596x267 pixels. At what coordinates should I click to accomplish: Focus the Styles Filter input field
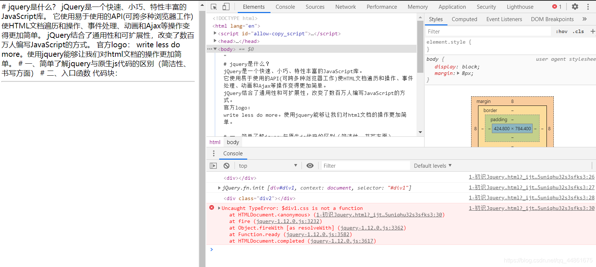coord(488,32)
